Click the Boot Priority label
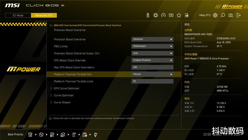The width and height of the screenshot is (248, 140). (x=16, y=135)
